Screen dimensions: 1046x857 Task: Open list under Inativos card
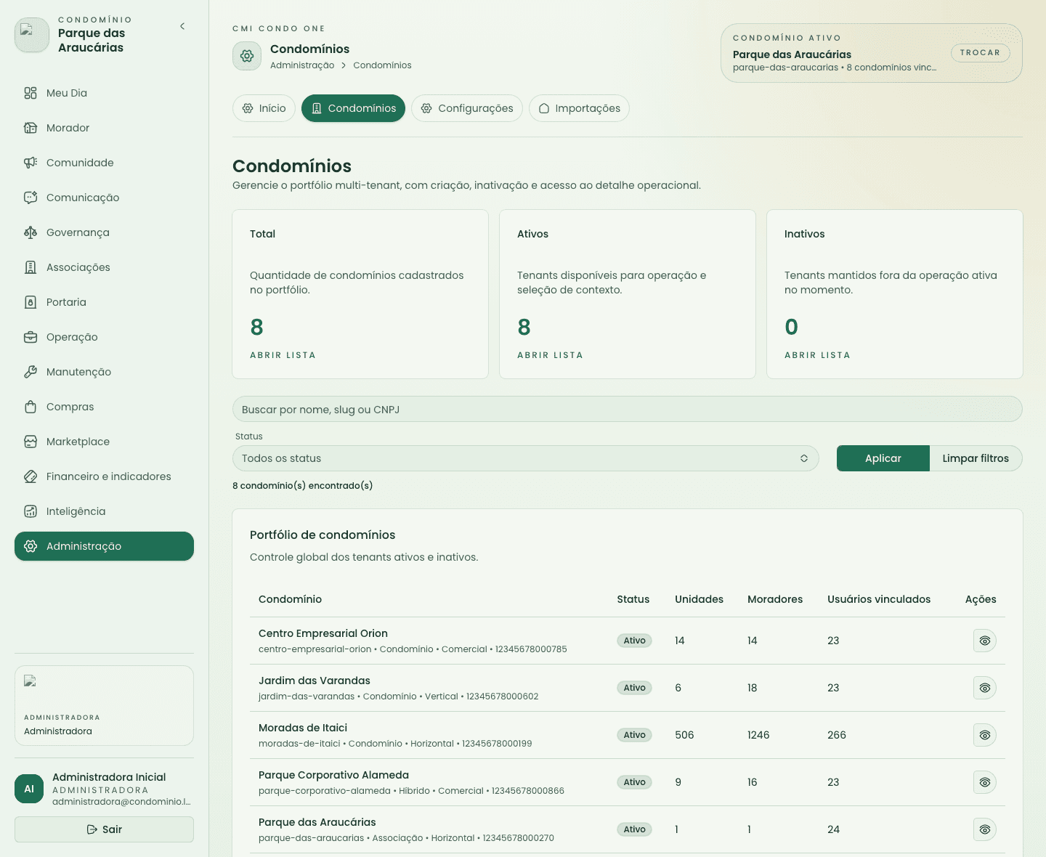[817, 355]
